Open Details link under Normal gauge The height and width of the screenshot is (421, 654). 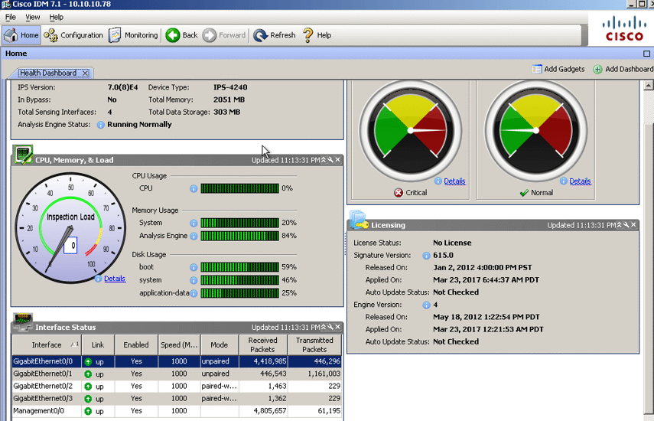point(580,181)
